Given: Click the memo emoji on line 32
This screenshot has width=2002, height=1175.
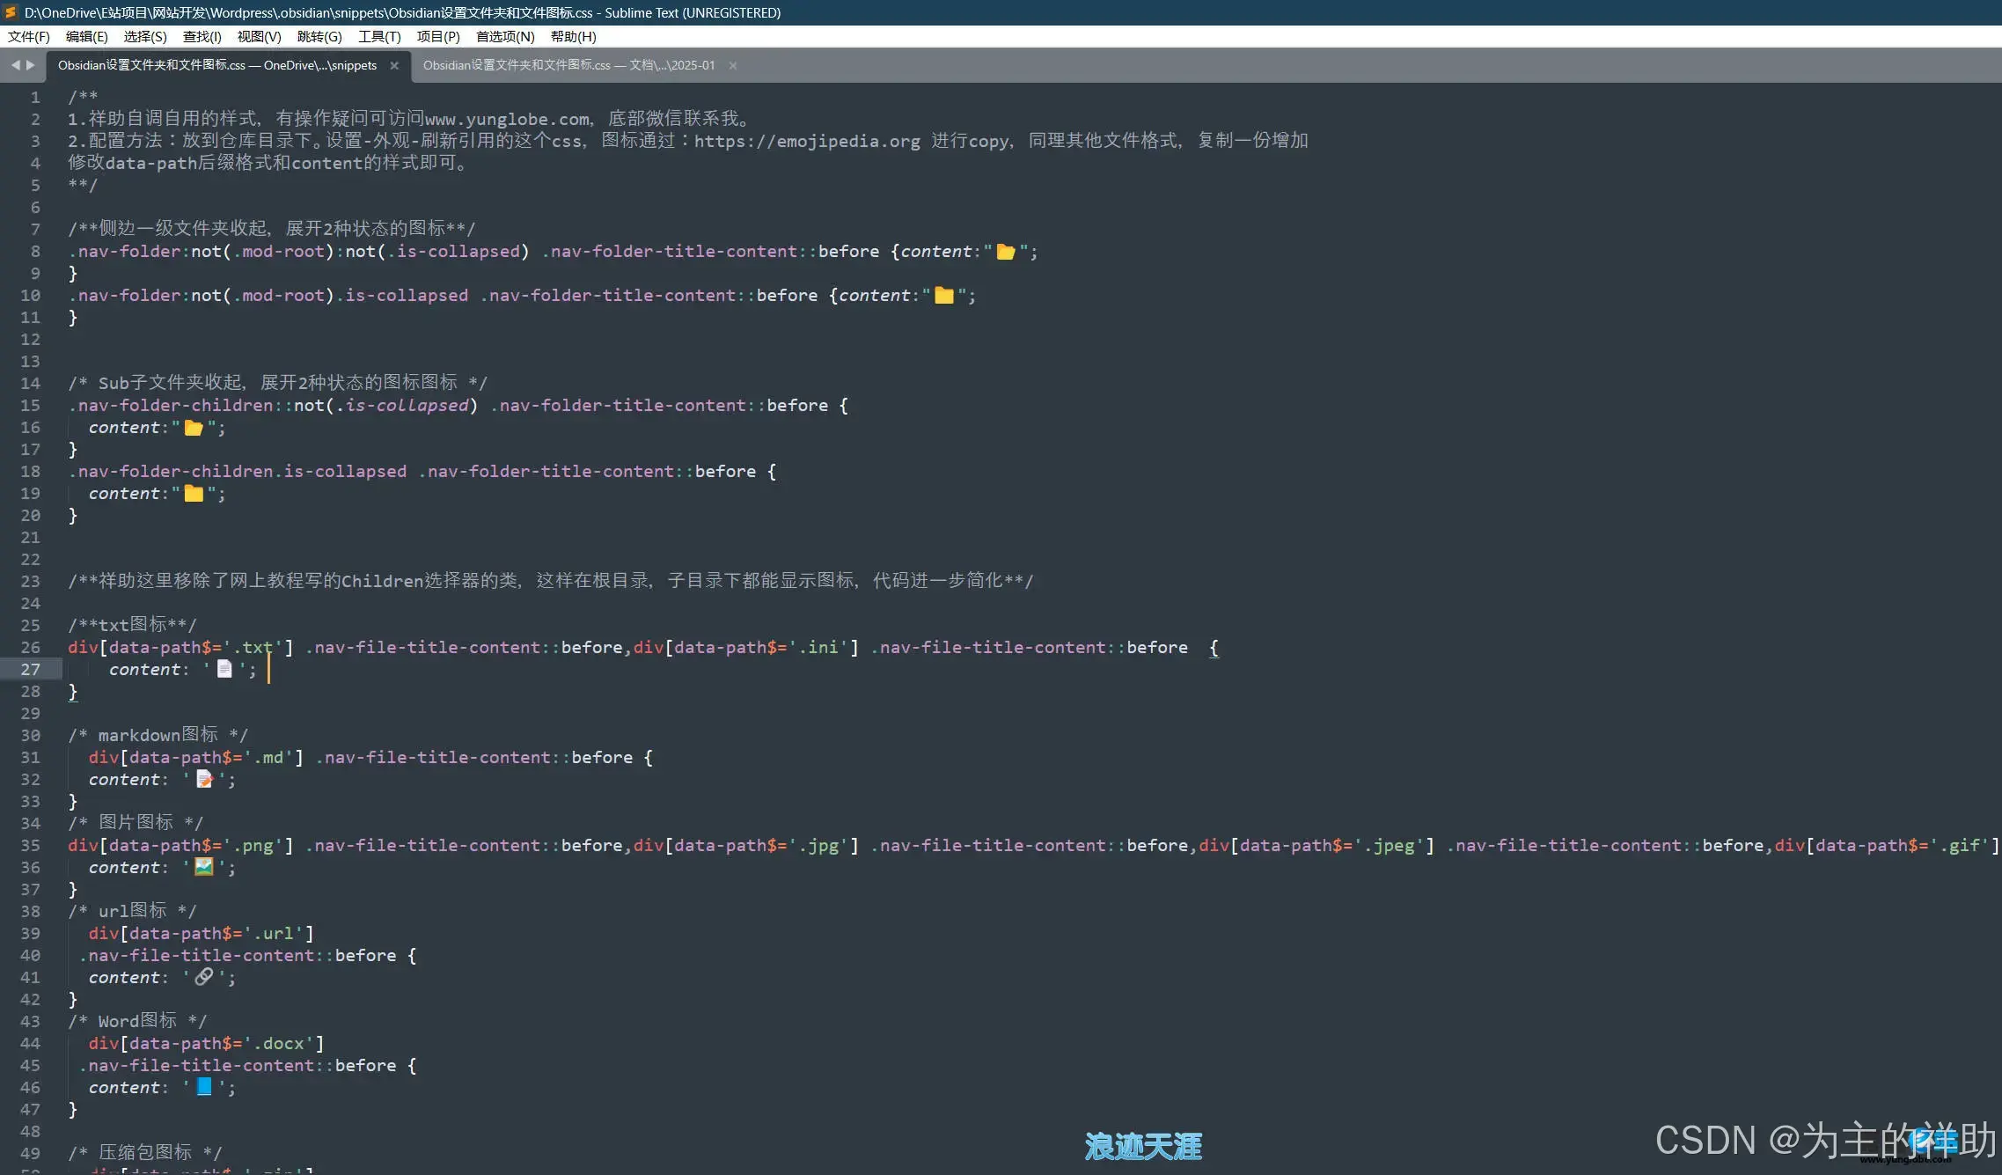Looking at the screenshot, I should click(204, 780).
